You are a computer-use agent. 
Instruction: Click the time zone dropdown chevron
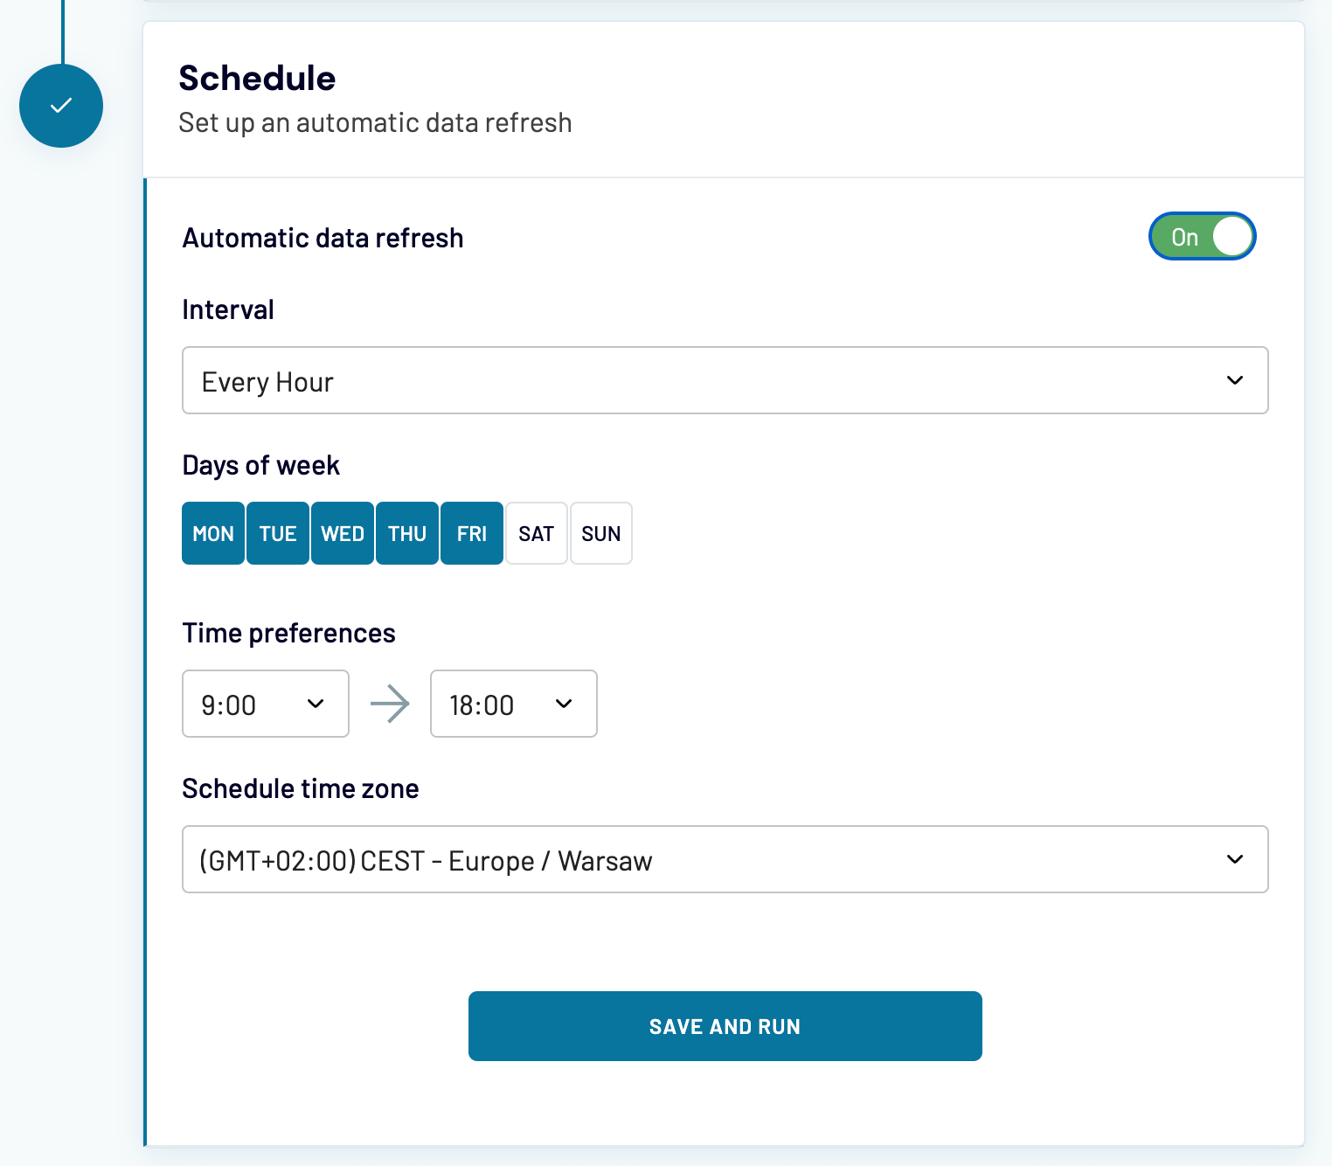point(1234,859)
